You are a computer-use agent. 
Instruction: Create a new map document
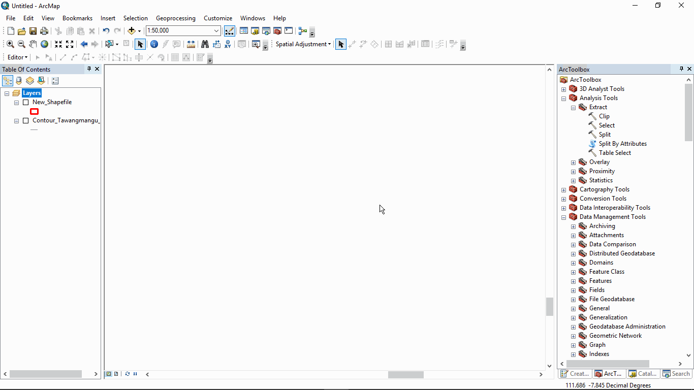11,31
